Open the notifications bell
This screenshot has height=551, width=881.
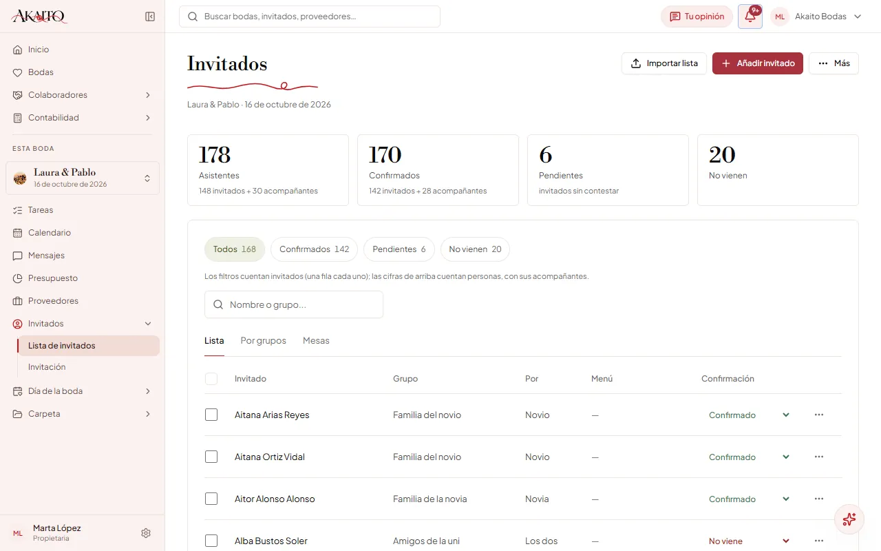pos(750,17)
